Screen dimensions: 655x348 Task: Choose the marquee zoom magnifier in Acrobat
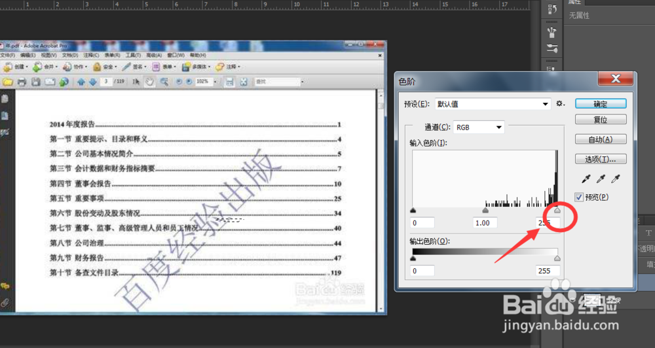(164, 82)
